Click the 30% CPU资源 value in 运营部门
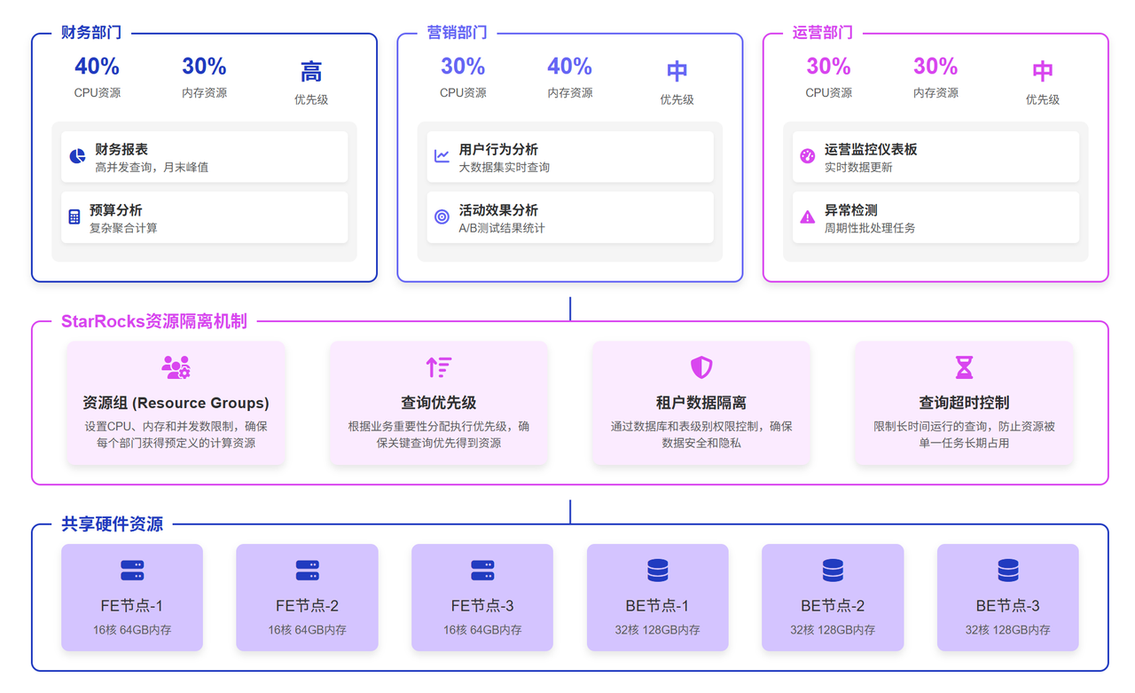Screen dimensions: 1135x693 (828, 67)
